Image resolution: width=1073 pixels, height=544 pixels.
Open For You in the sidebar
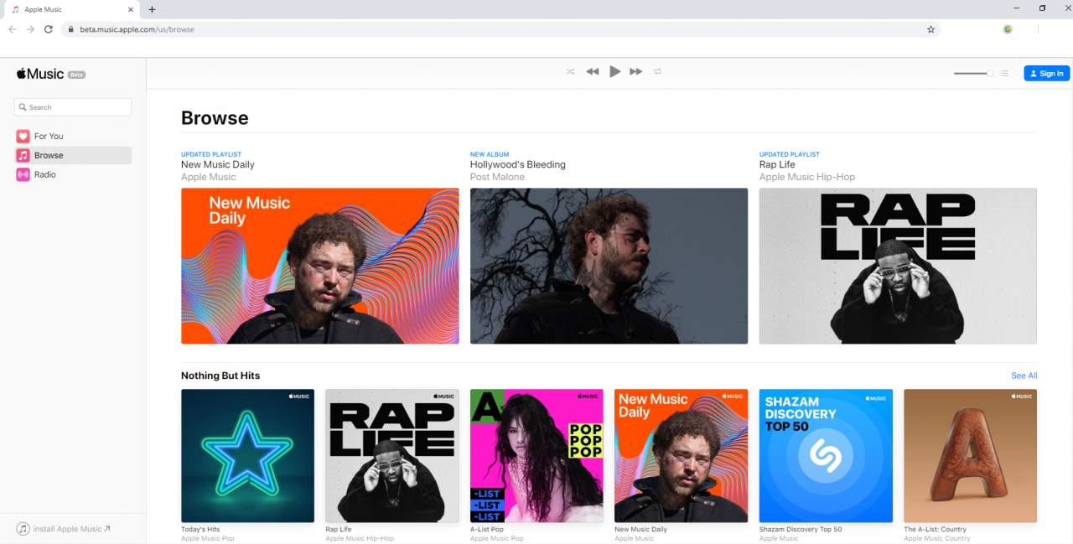(49, 136)
